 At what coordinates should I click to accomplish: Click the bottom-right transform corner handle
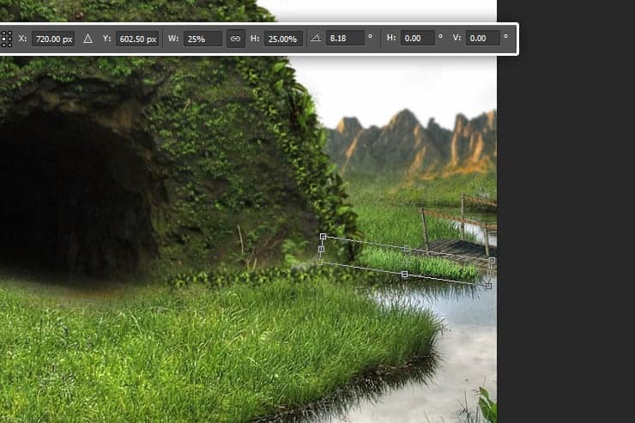pos(488,286)
